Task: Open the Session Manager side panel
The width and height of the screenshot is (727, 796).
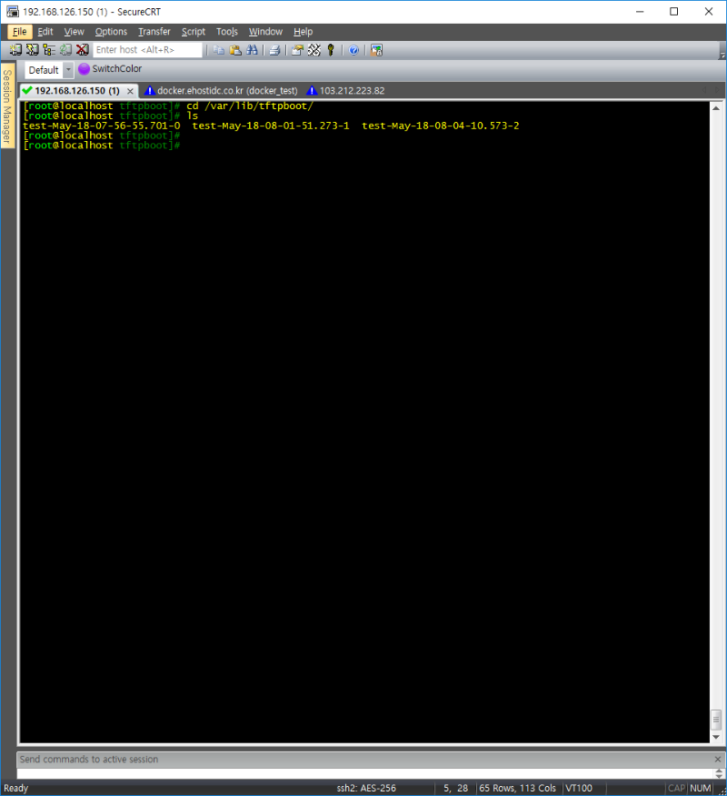Action: point(7,106)
